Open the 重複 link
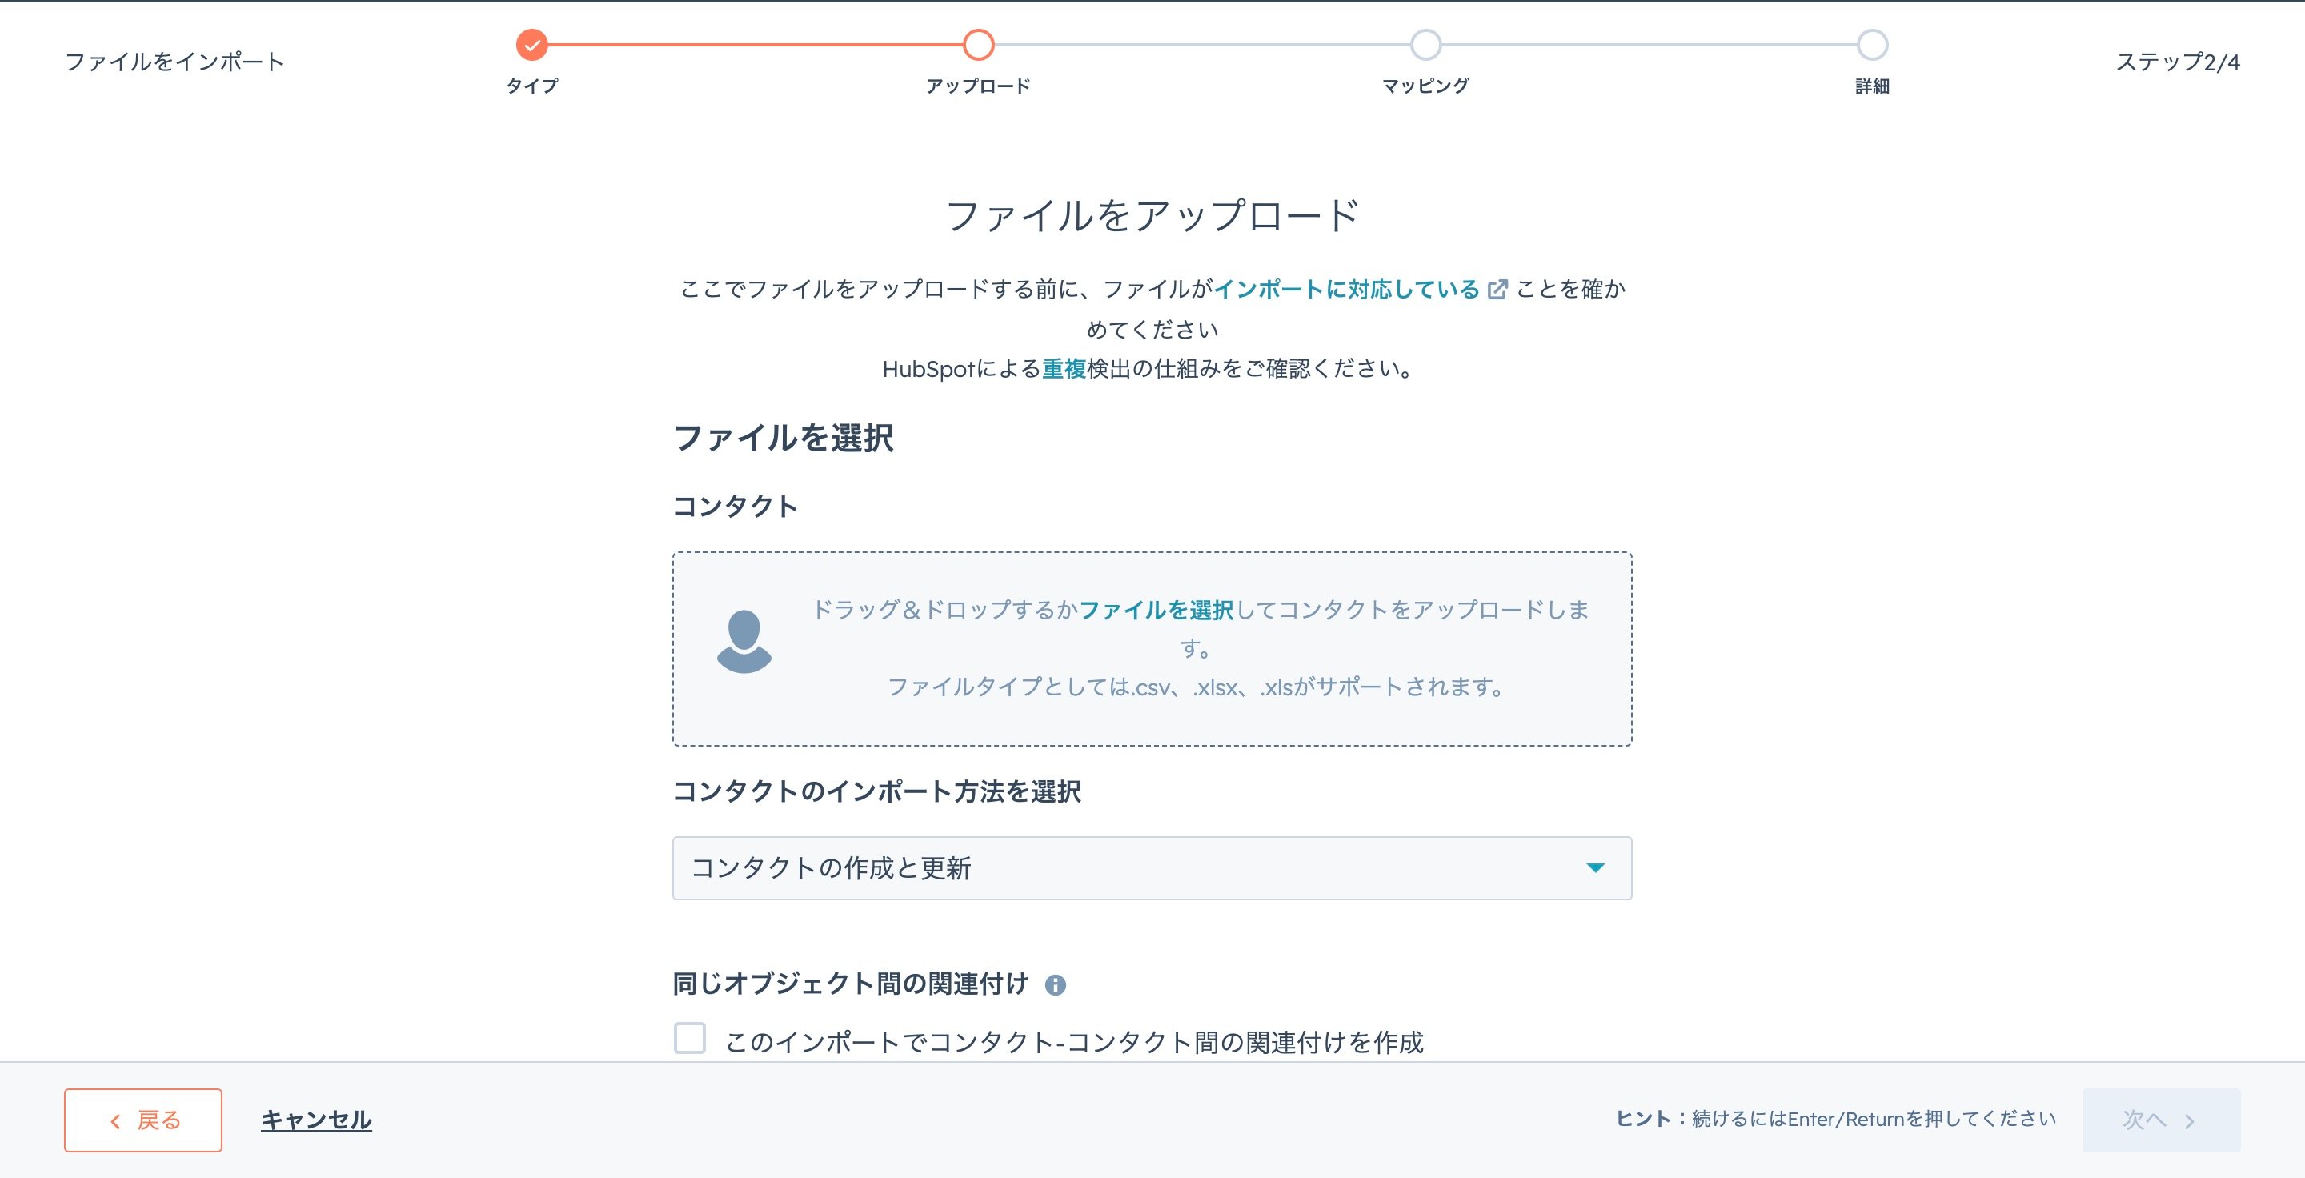Screen dimensions: 2305x1178 pyautogui.click(x=1064, y=368)
